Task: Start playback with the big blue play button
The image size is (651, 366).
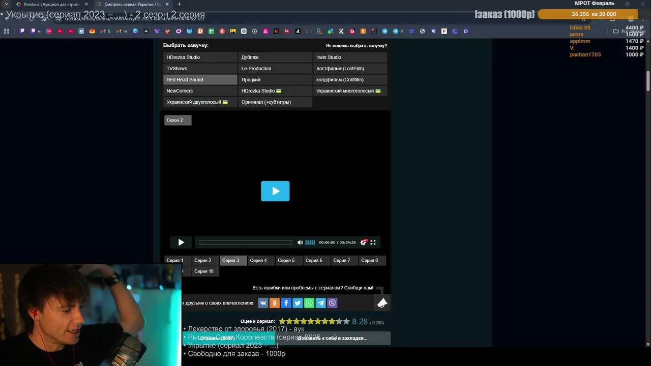Action: [x=275, y=191]
